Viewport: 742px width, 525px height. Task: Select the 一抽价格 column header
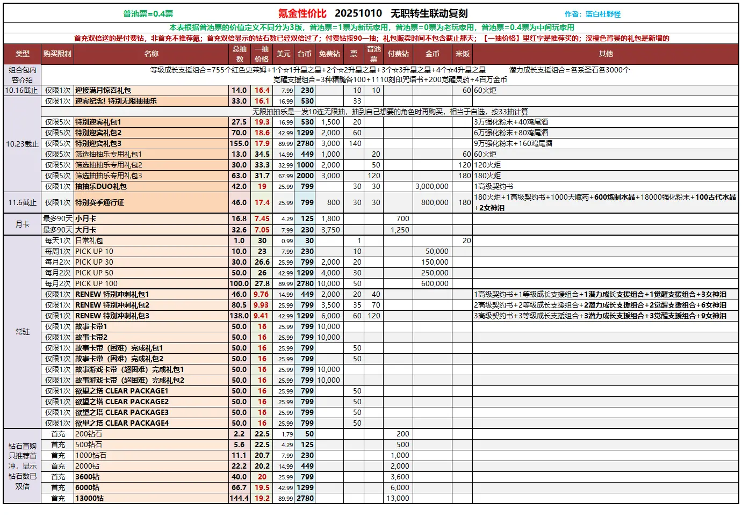click(261, 54)
